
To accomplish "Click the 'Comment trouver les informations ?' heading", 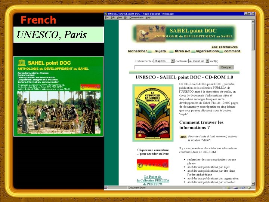I will pyautogui.click(x=201, y=125).
